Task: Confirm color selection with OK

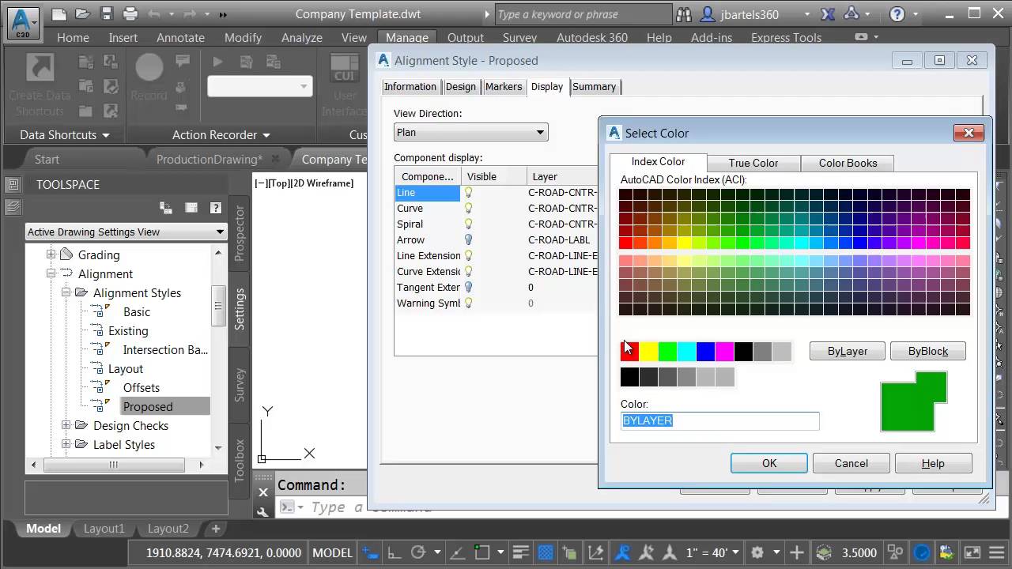Action: pos(769,463)
